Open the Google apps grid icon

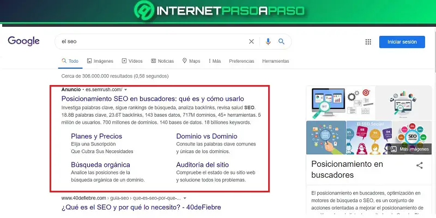(x=368, y=42)
